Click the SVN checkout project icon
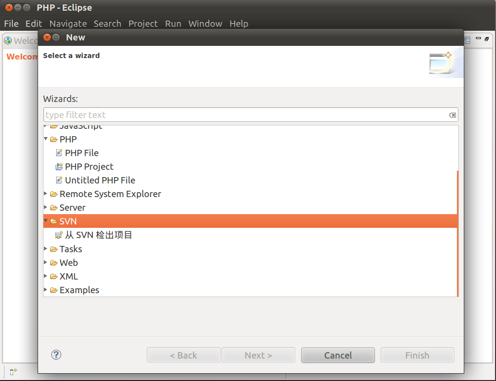 [x=59, y=235]
